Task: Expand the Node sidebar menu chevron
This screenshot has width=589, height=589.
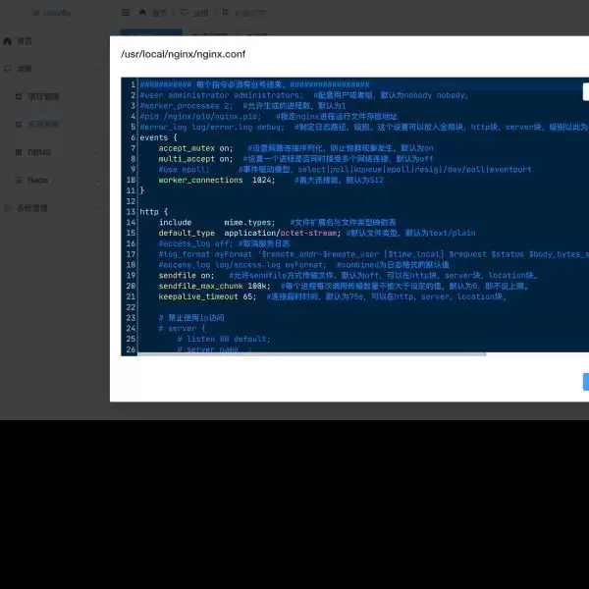Action: [97, 181]
